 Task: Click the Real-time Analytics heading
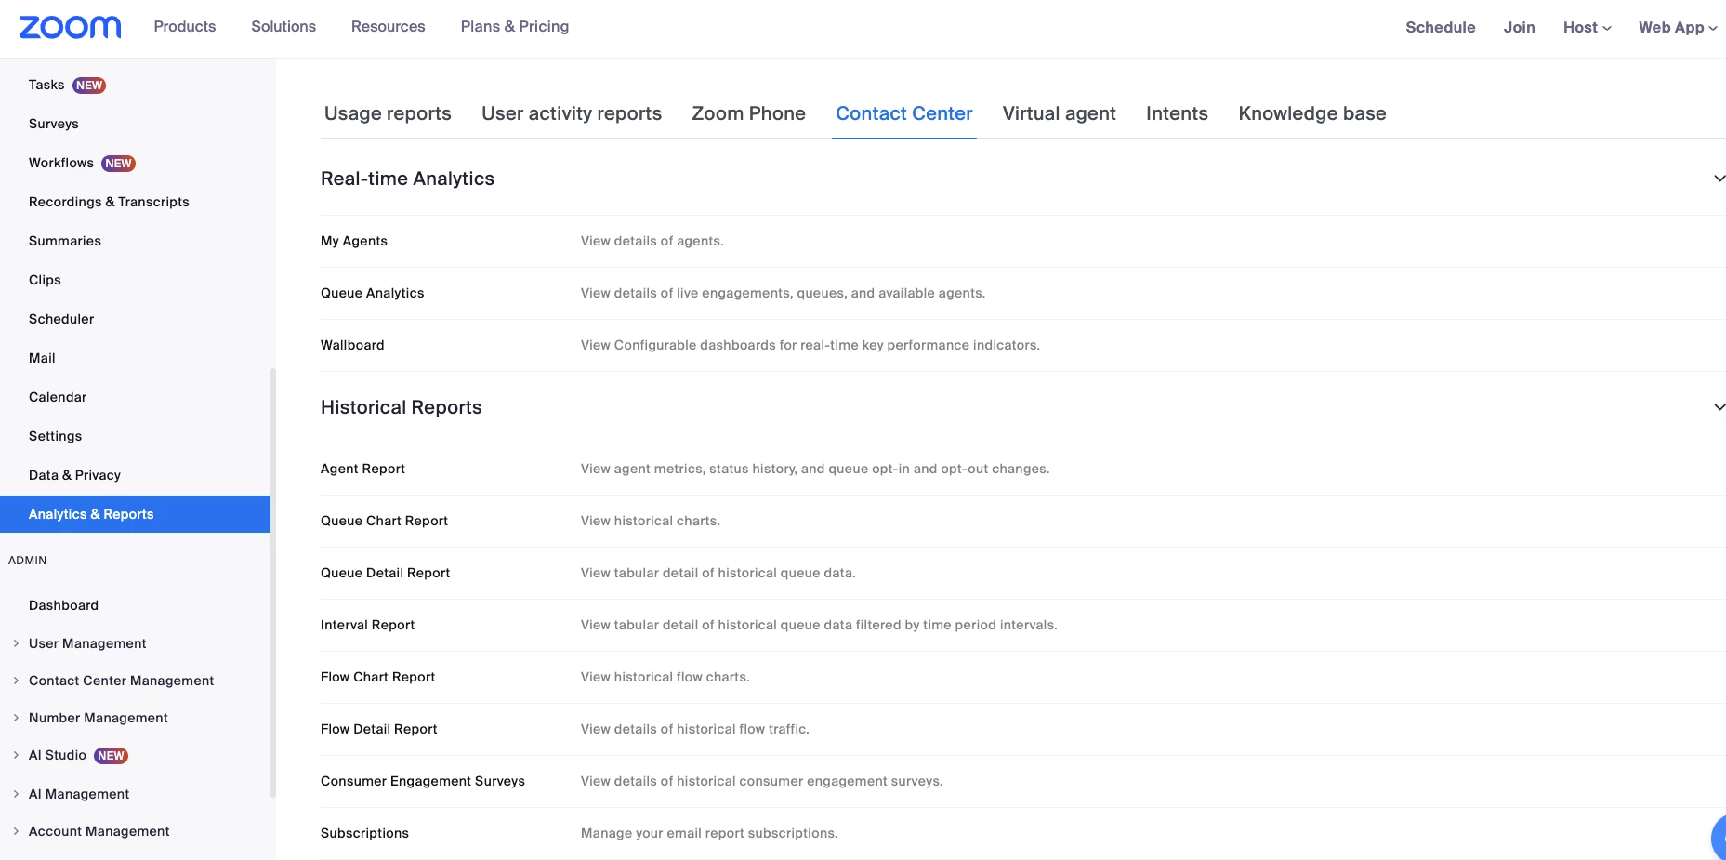(x=408, y=179)
